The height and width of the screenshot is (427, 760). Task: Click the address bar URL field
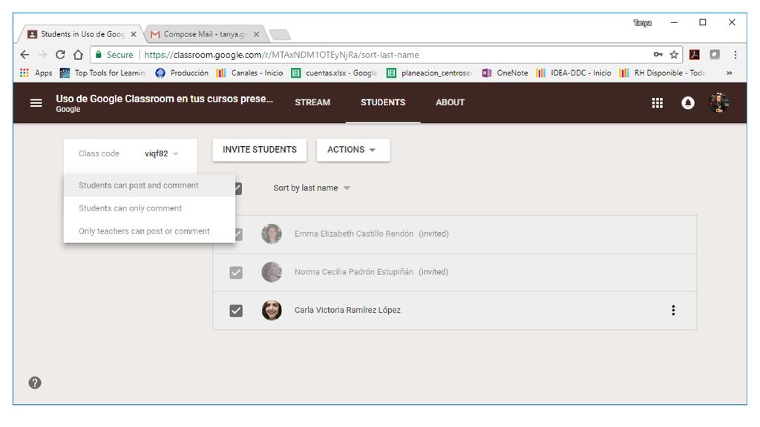pos(387,55)
